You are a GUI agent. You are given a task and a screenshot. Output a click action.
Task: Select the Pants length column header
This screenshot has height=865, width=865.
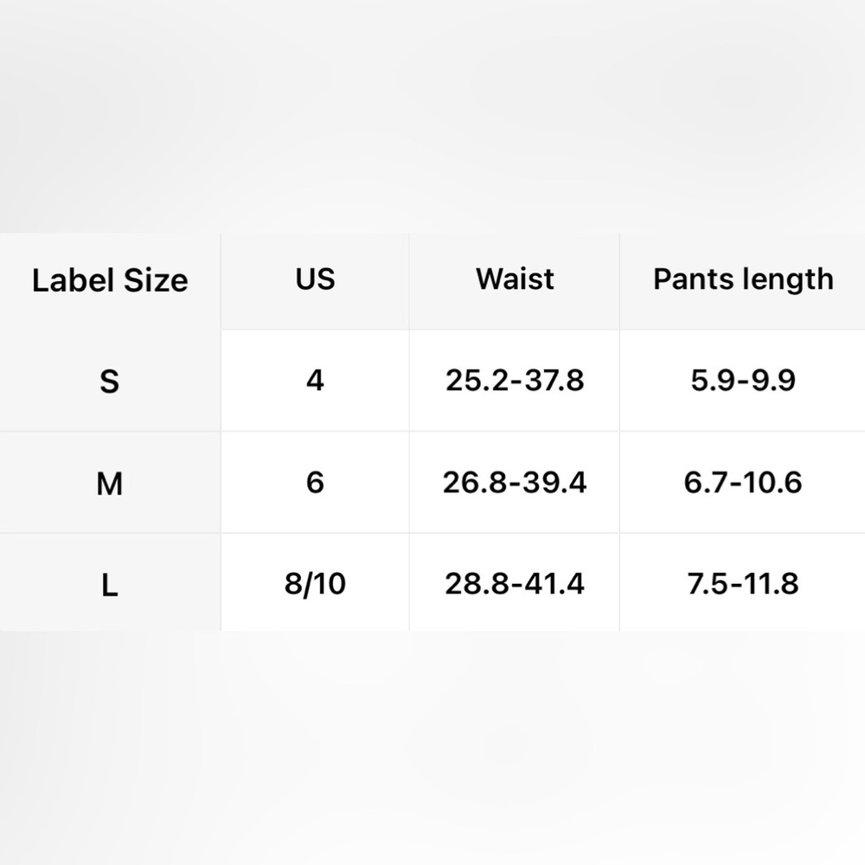point(742,280)
